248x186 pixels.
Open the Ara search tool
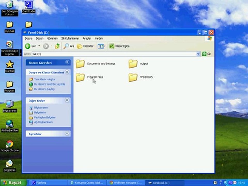point(69,46)
